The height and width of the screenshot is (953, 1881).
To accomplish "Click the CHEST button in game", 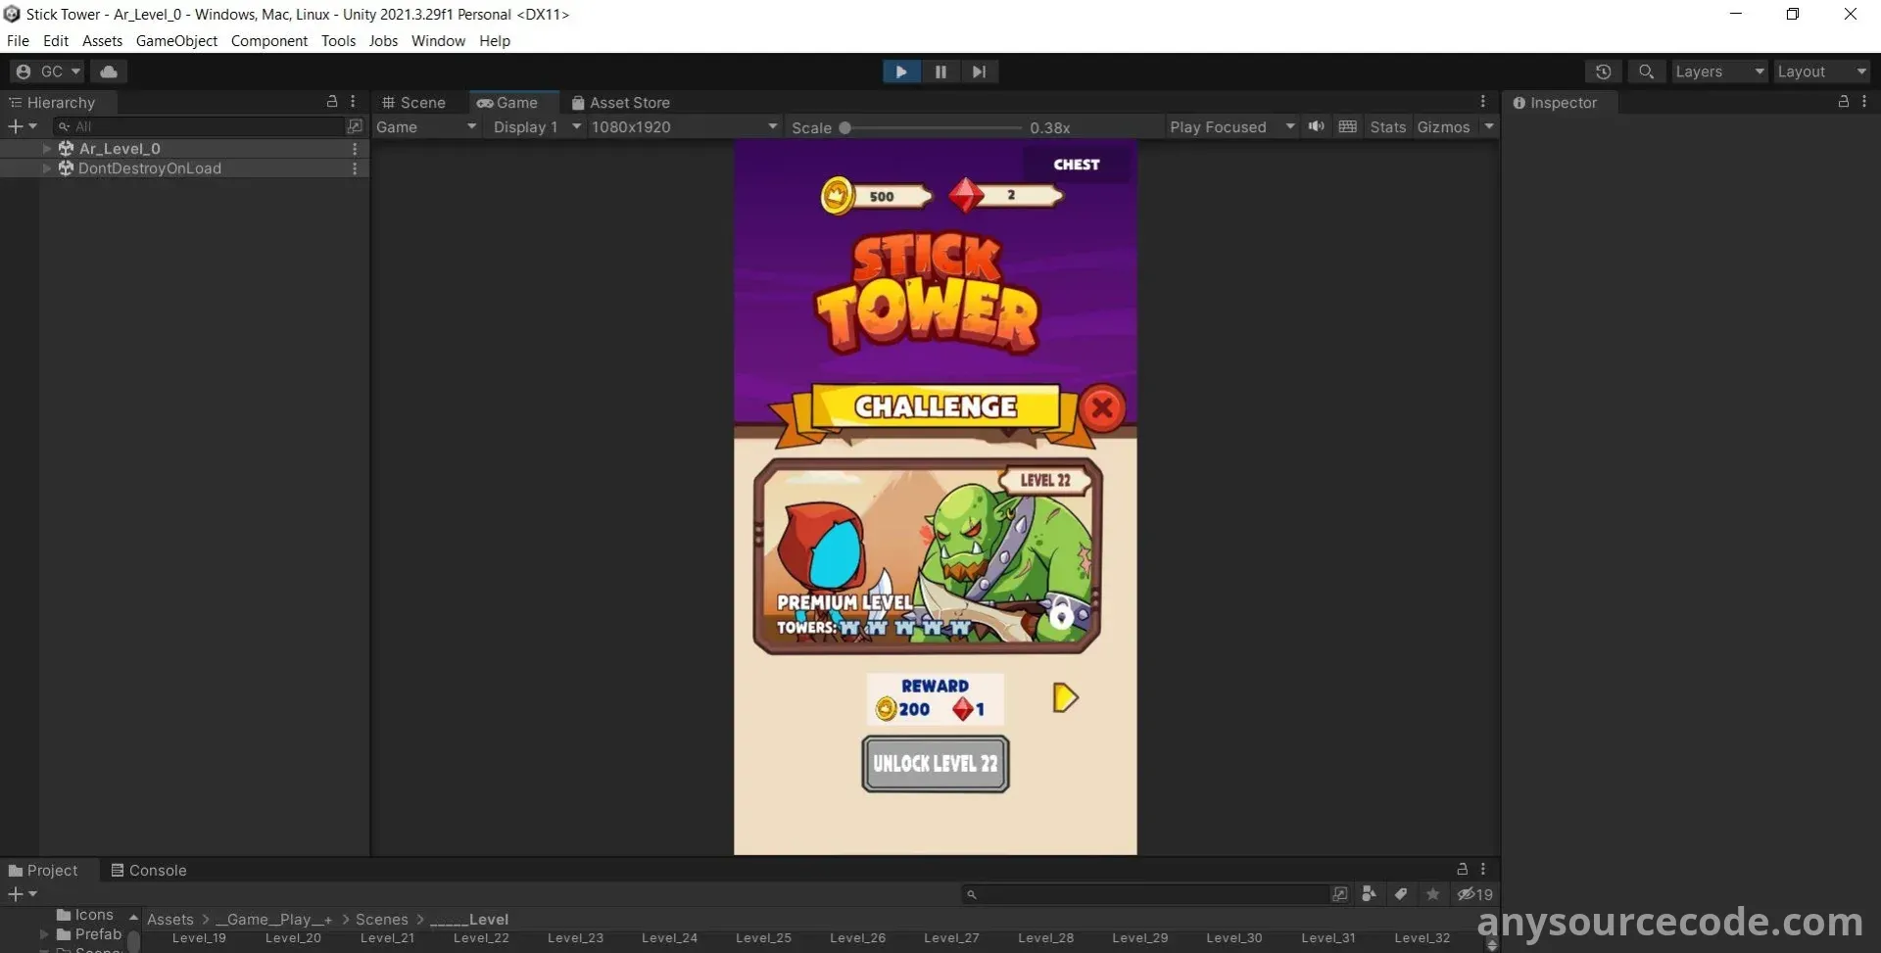I will pyautogui.click(x=1076, y=165).
